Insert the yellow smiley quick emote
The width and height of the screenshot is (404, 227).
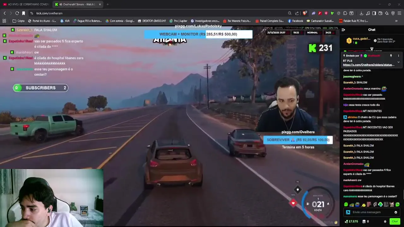click(363, 204)
